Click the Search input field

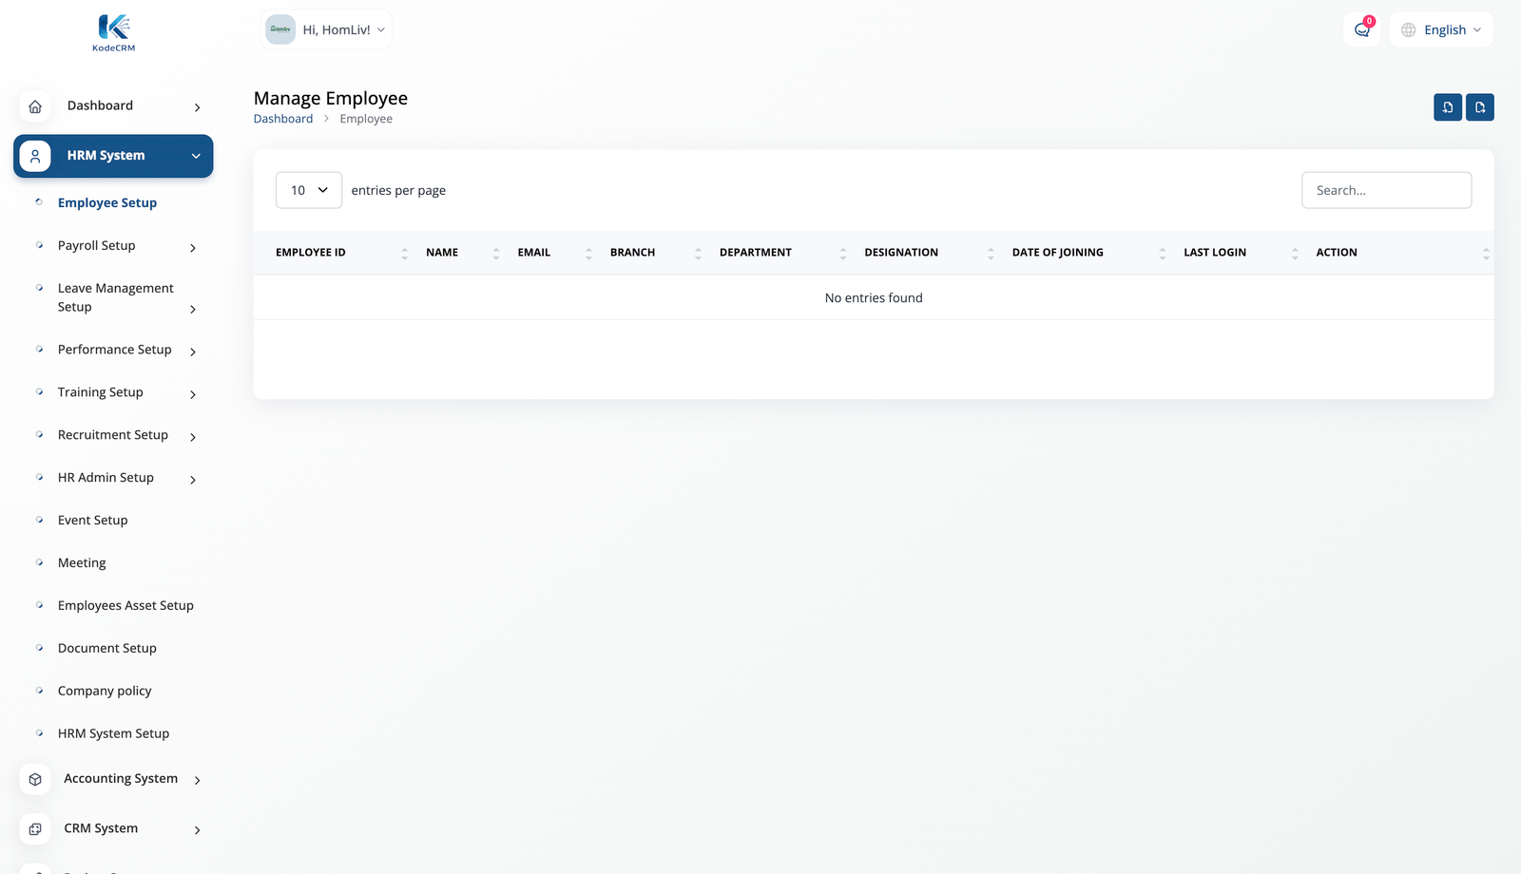coord(1385,190)
